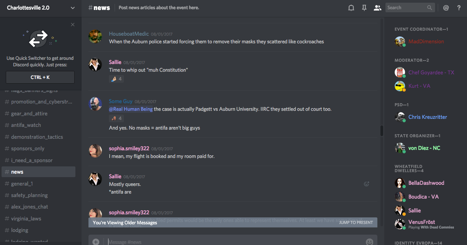467x245 pixels.
Task: Open the @Real Human Being mention
Action: point(131,109)
